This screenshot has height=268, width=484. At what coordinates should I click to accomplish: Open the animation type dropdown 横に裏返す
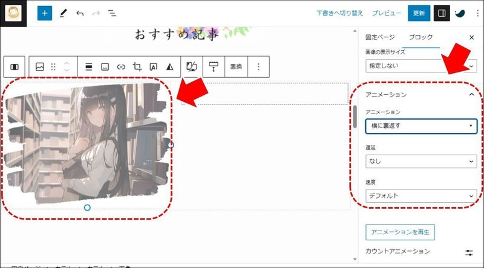pos(421,126)
